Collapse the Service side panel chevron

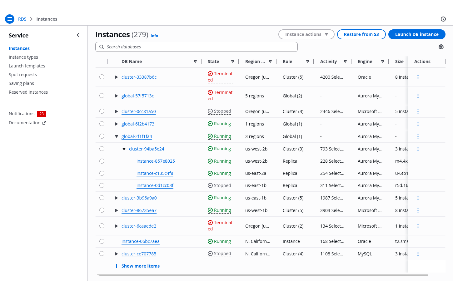coord(78,35)
